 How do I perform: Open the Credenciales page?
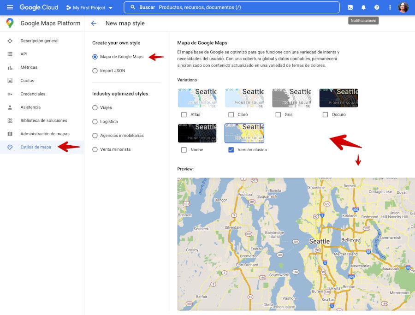point(33,94)
